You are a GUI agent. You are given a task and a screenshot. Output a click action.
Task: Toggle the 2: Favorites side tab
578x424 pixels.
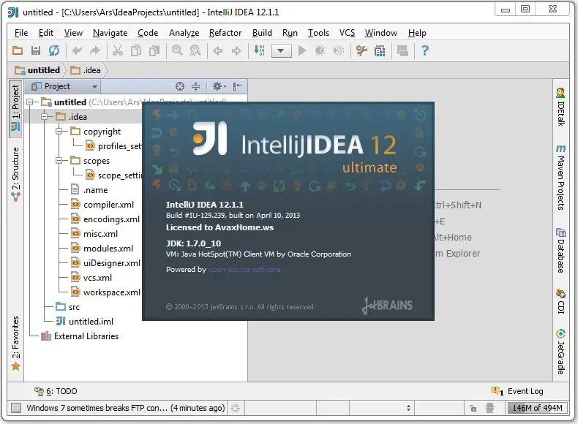[15, 344]
